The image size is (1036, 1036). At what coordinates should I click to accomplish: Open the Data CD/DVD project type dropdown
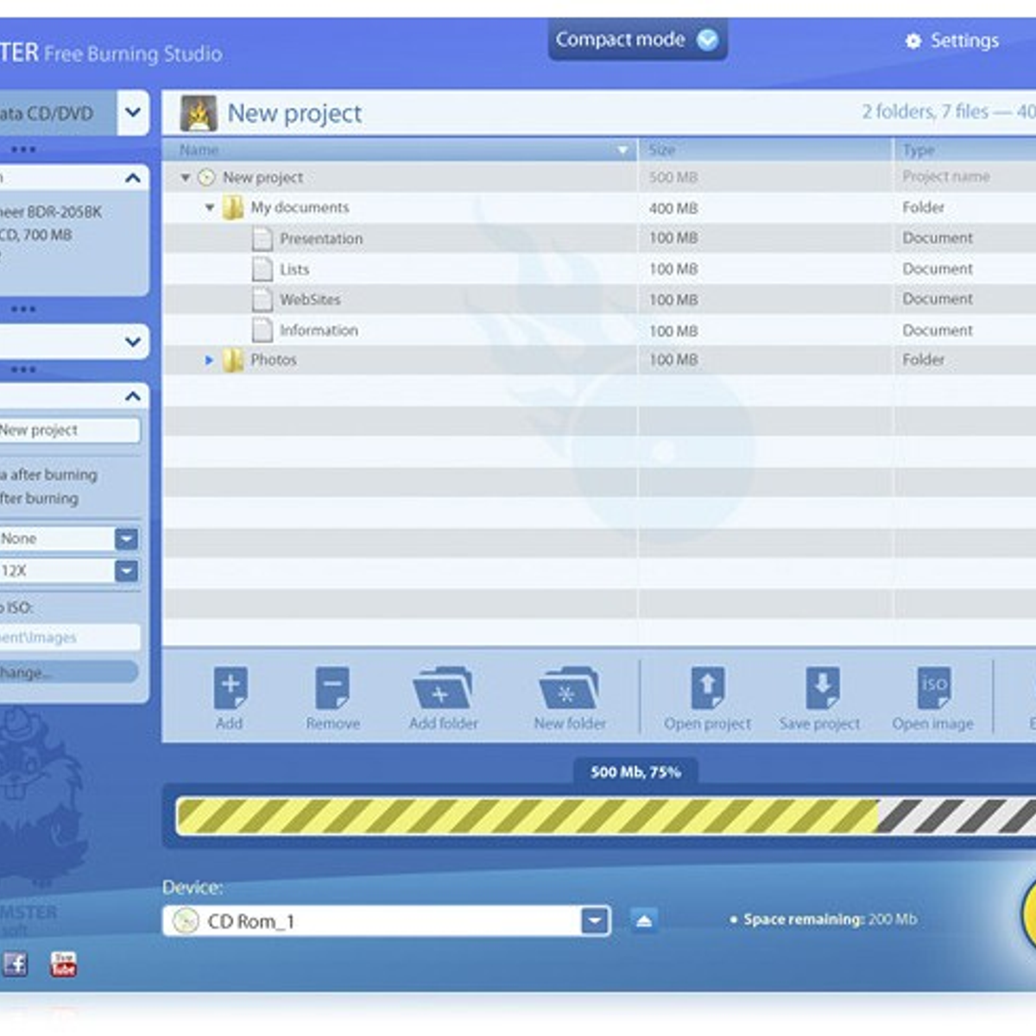tap(133, 112)
